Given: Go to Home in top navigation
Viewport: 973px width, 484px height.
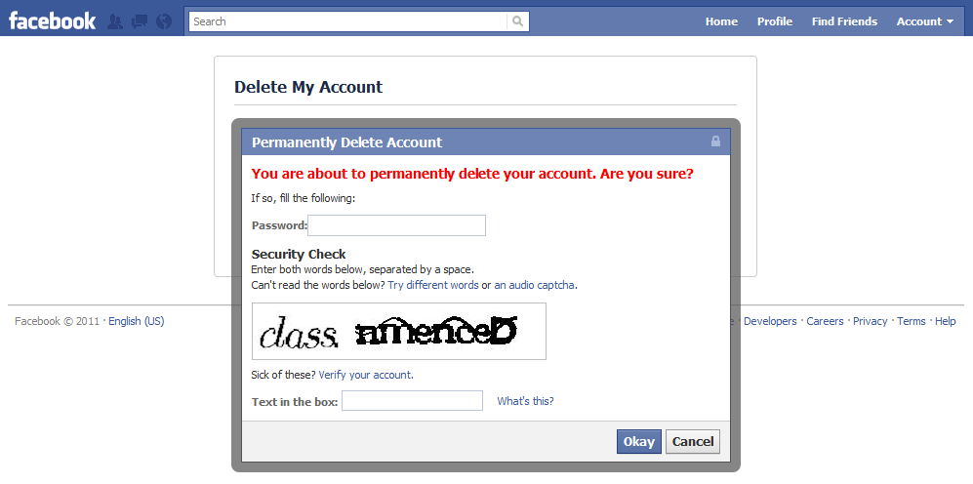Looking at the screenshot, I should (721, 21).
